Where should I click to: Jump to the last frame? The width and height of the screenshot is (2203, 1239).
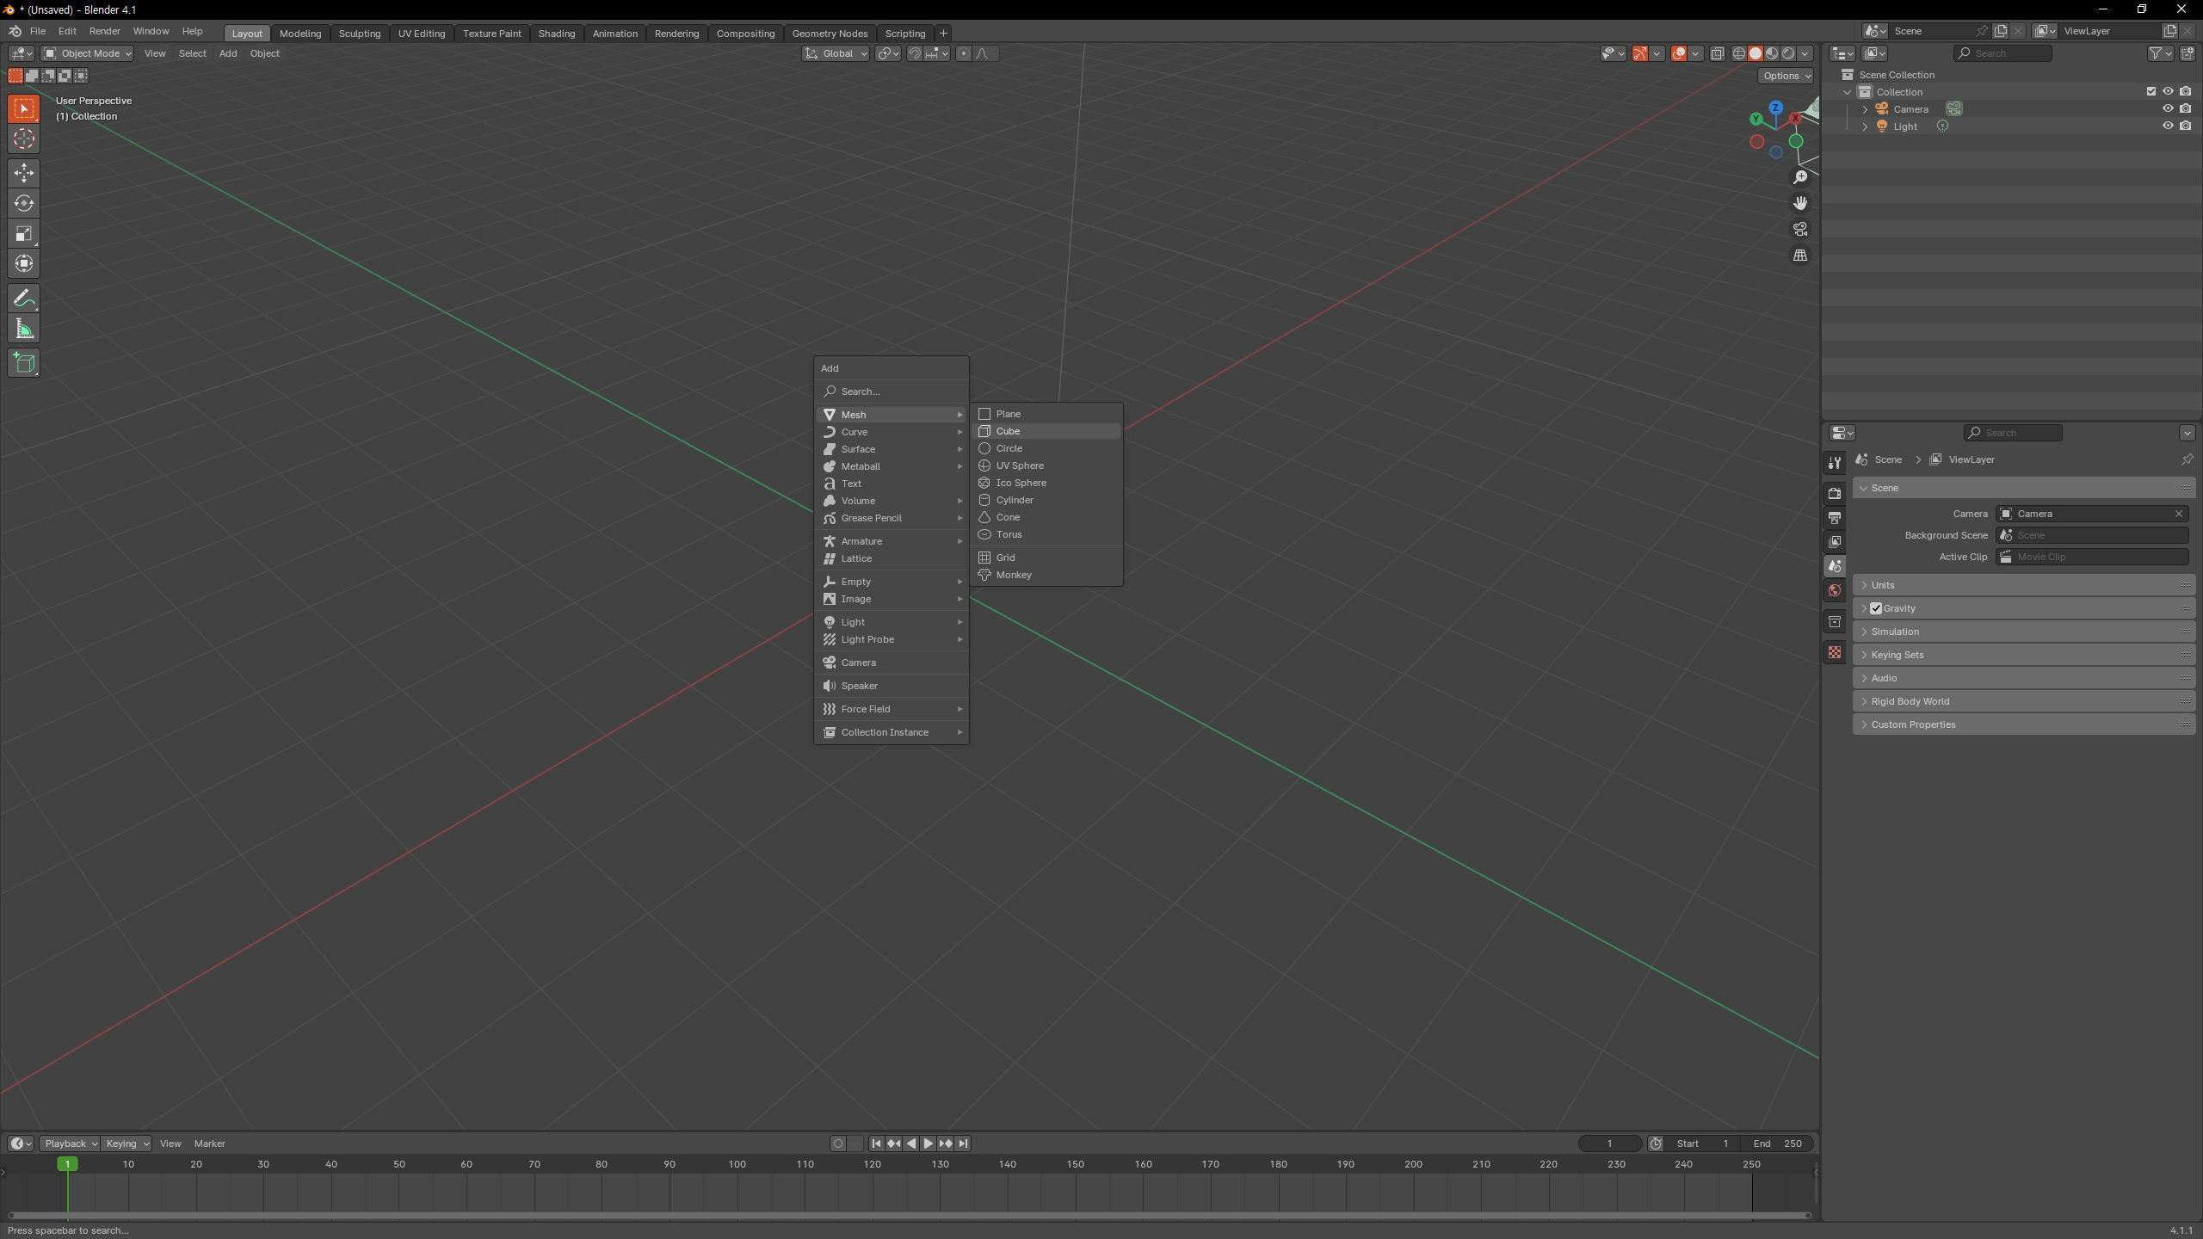click(x=964, y=1143)
